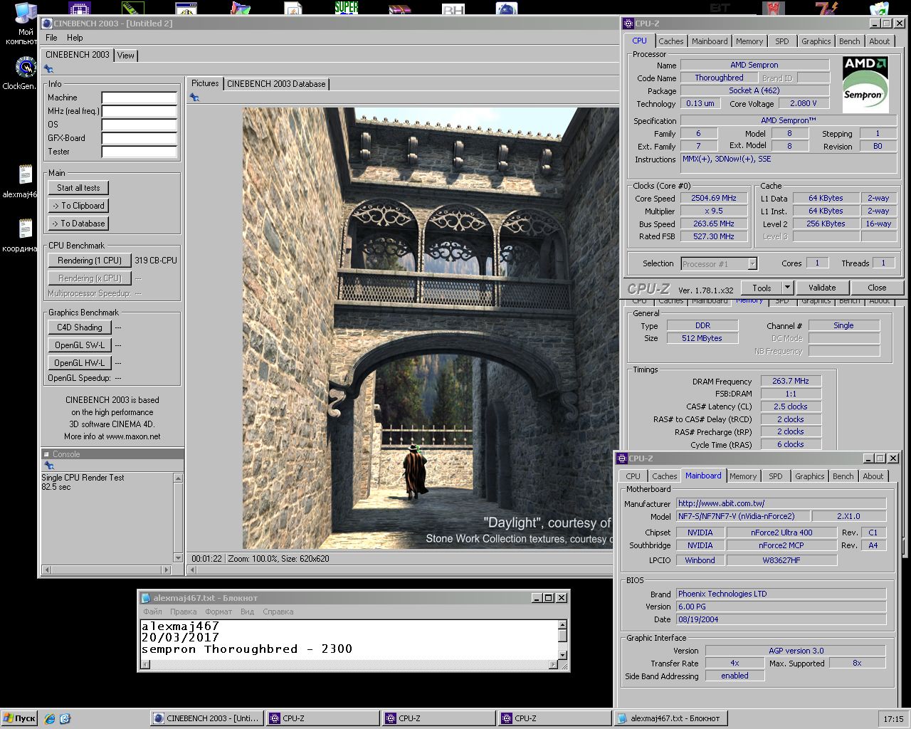Click the taskbar clock 17:15
This screenshot has height=729, width=911.
(x=893, y=719)
